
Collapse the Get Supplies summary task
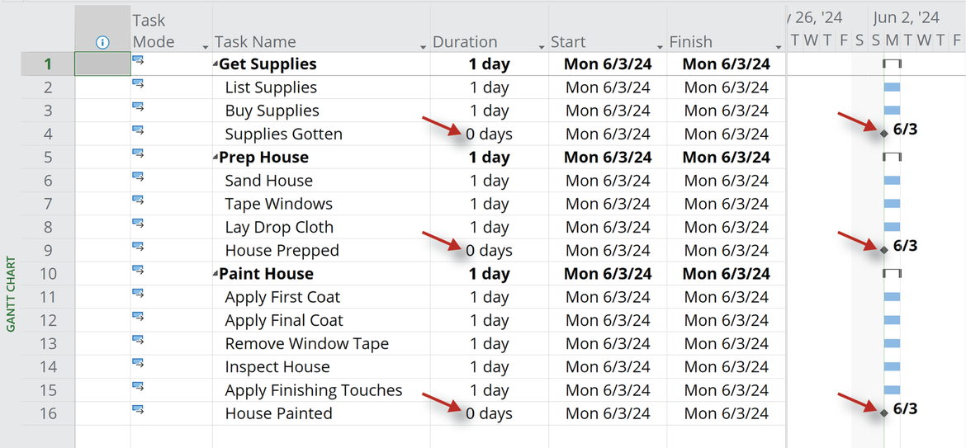[x=215, y=65]
